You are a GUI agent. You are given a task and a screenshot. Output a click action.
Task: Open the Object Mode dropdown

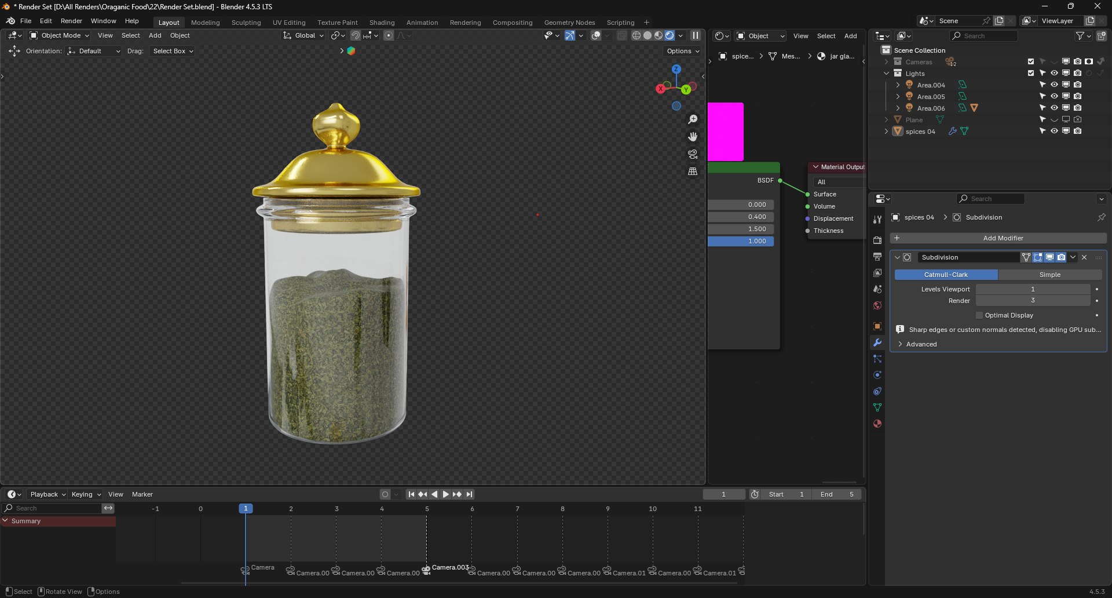tap(60, 35)
